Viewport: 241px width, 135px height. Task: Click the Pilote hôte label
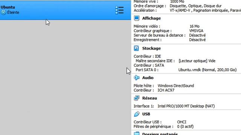(144, 86)
